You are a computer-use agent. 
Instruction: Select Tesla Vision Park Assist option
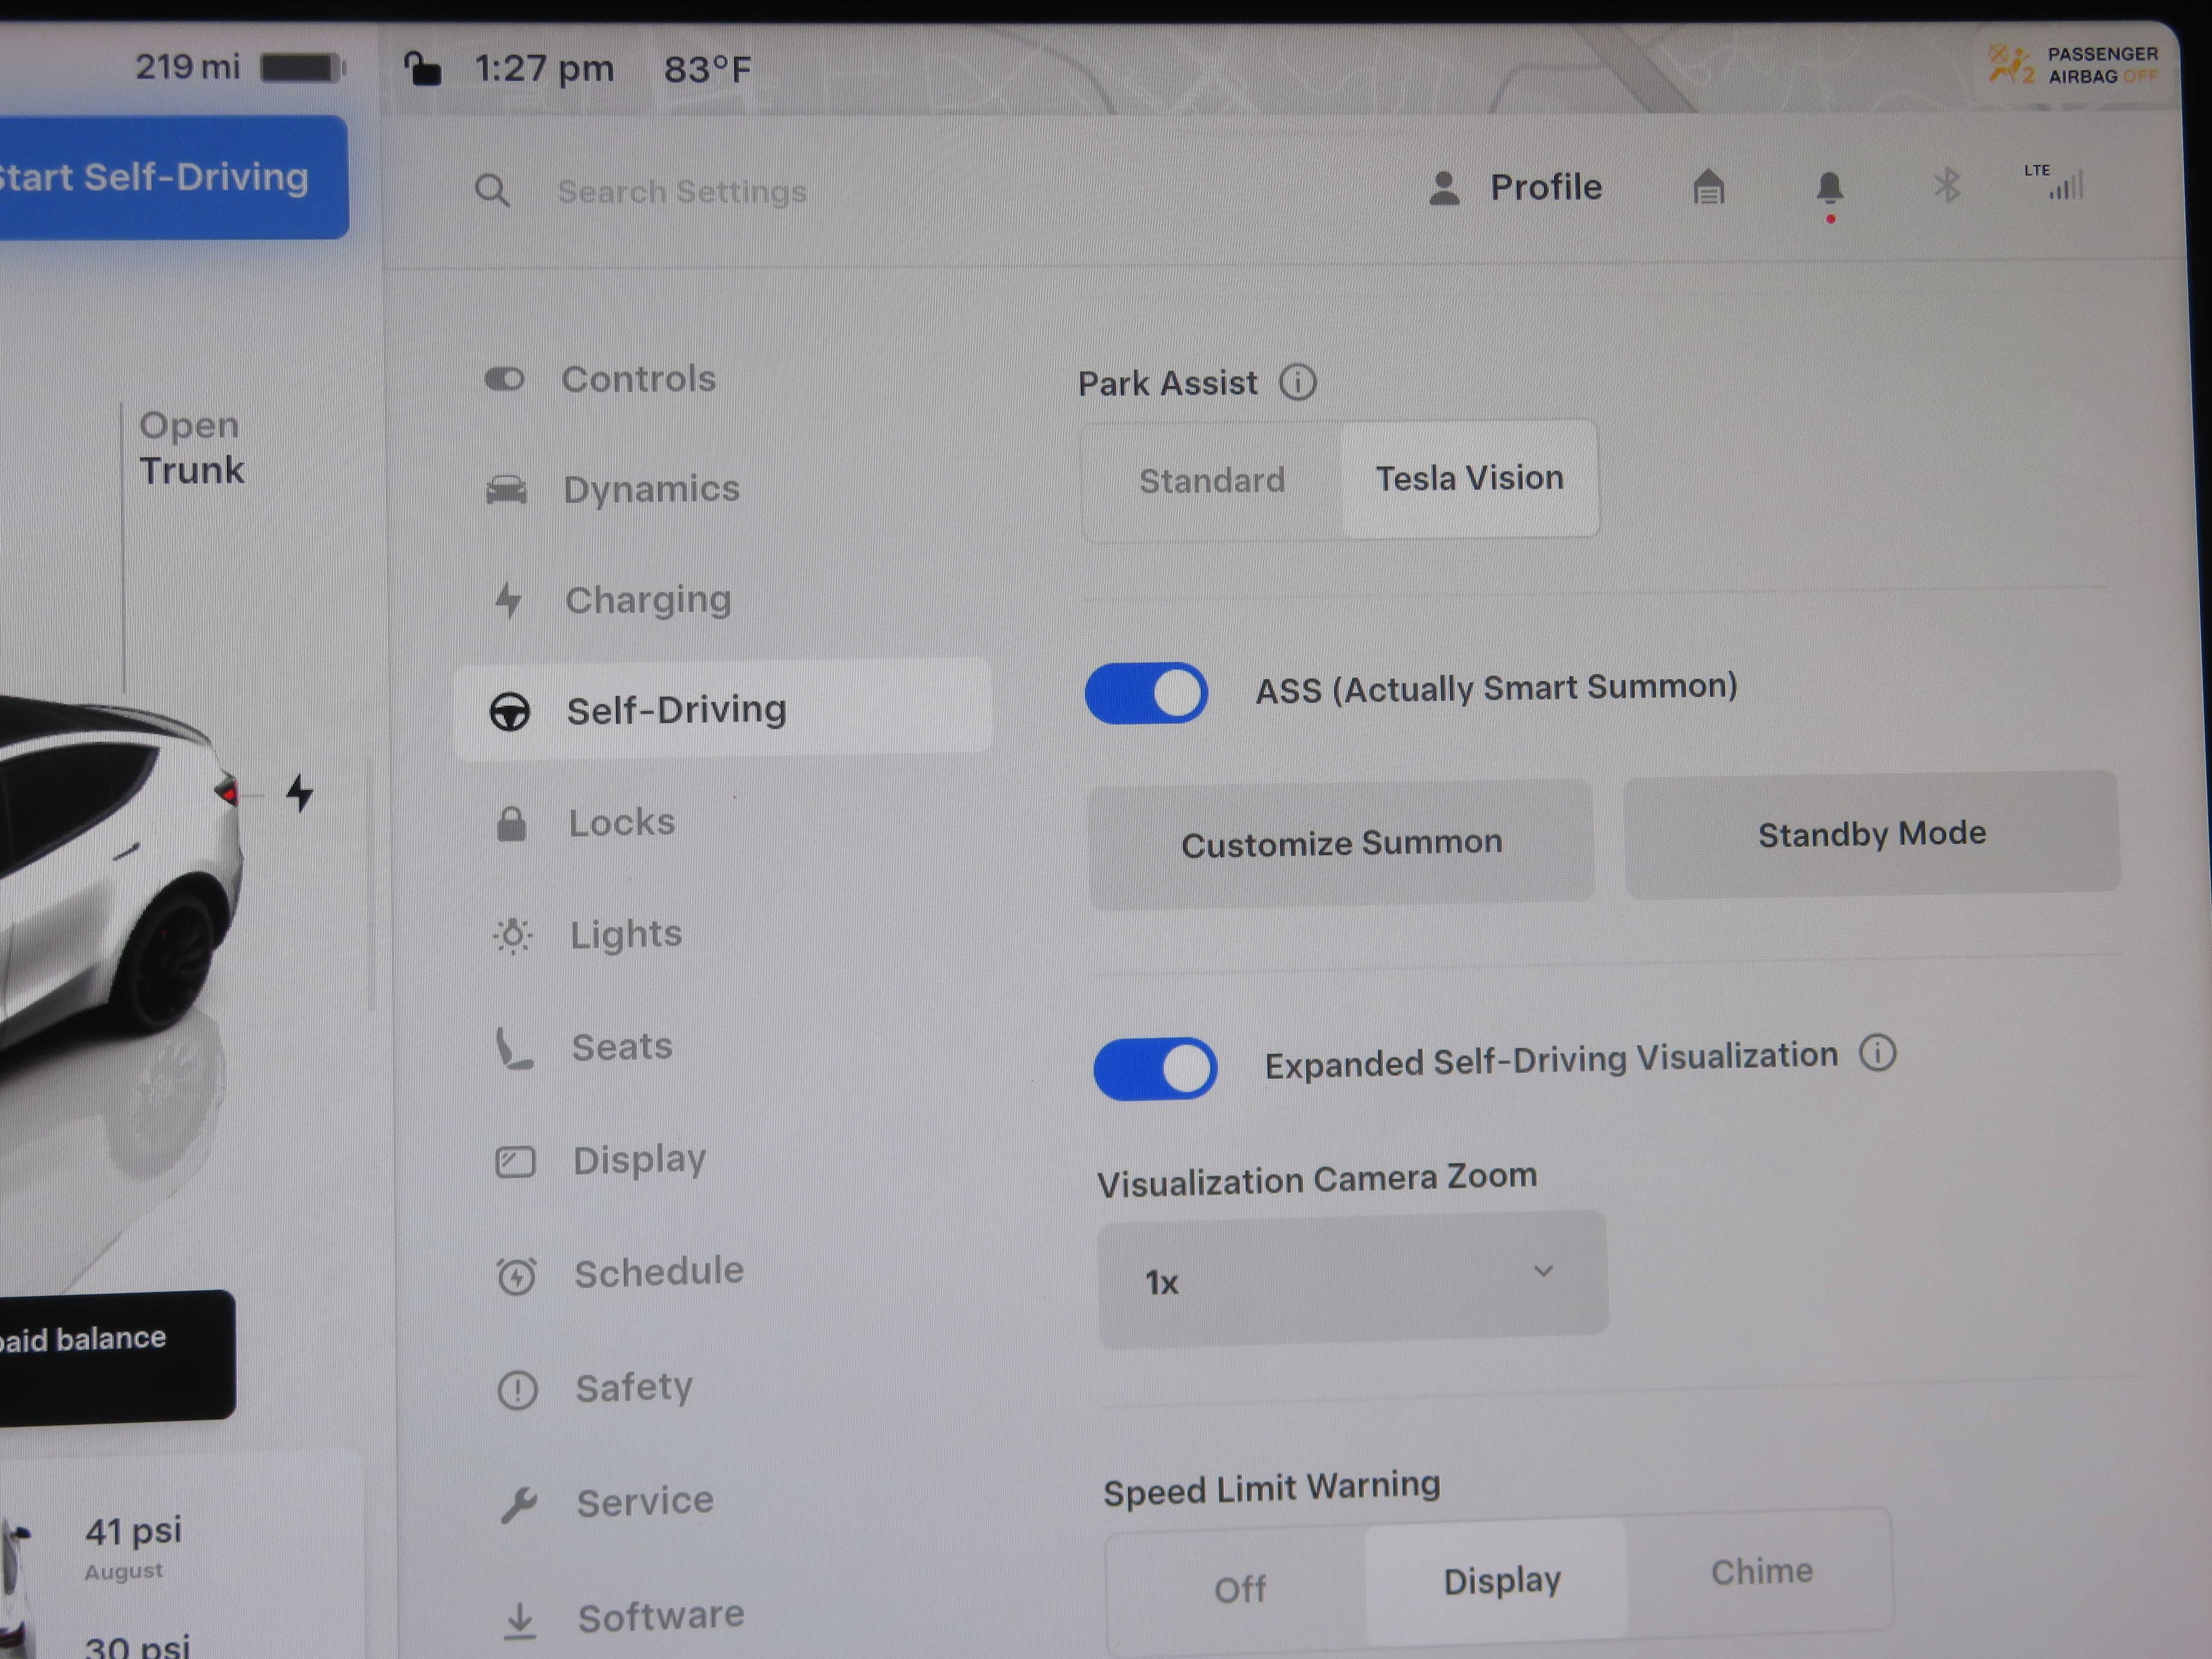pyautogui.click(x=1469, y=479)
